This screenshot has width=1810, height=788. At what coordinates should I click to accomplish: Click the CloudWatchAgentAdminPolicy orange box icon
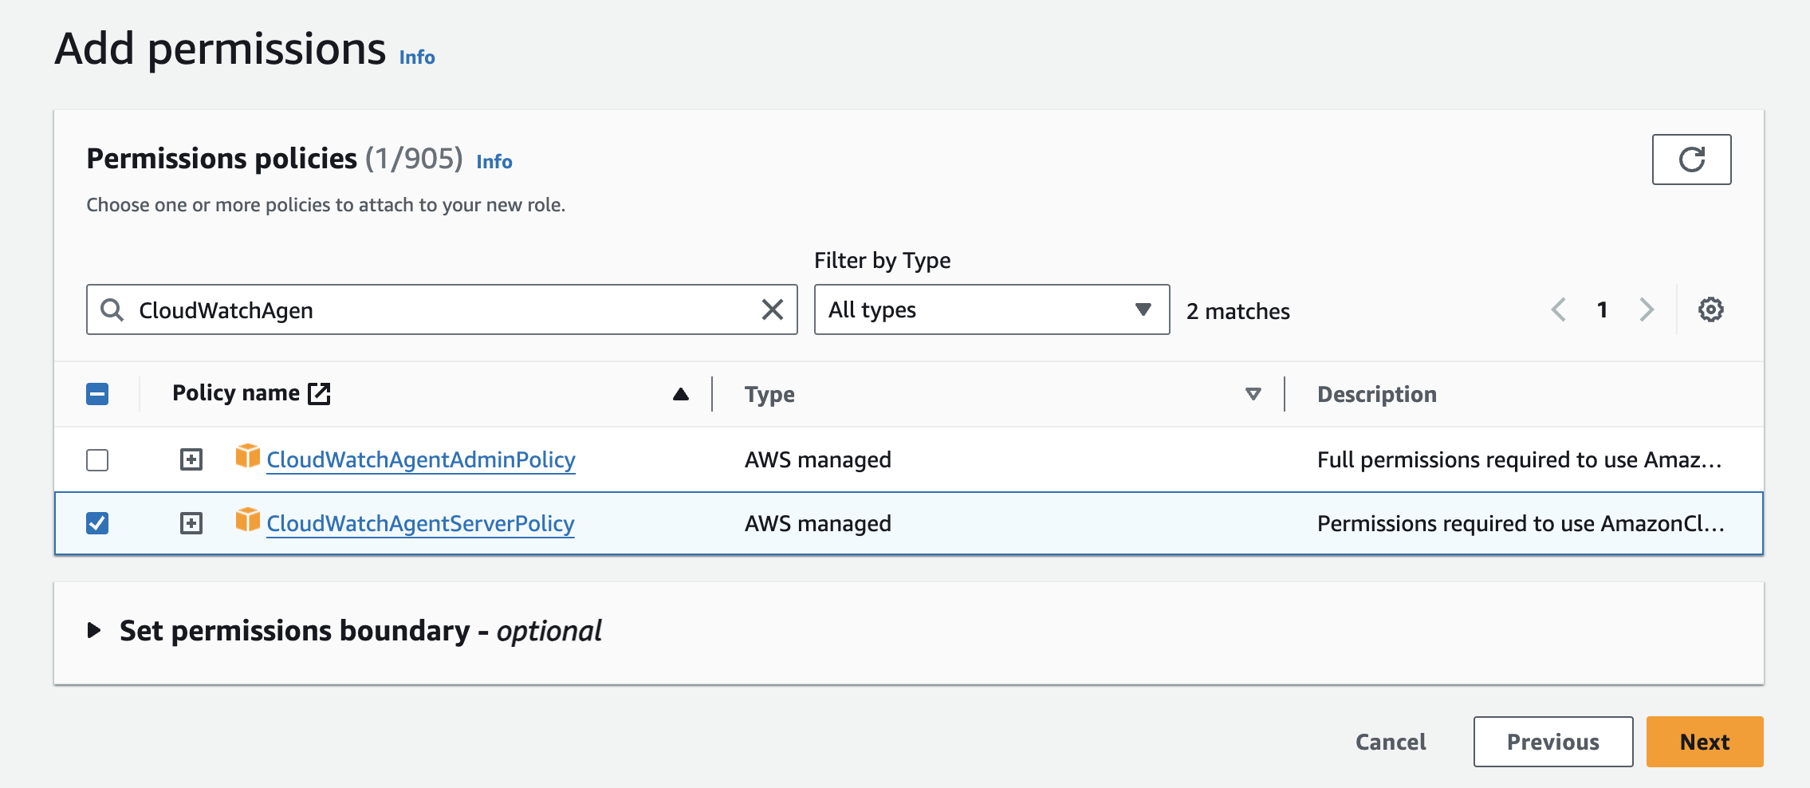coord(247,456)
